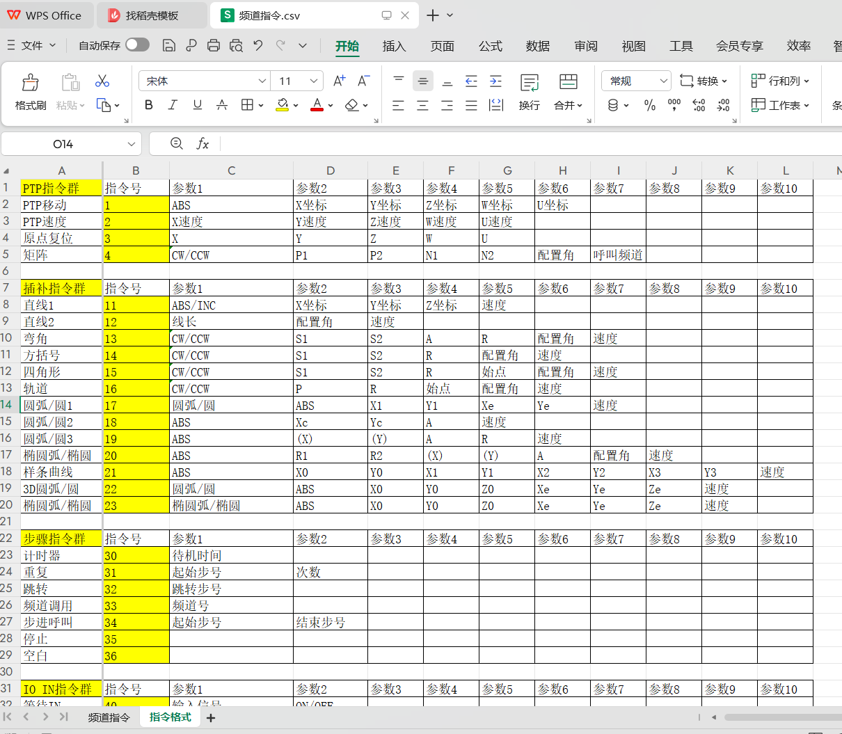Click the Cut scissors icon

click(102, 81)
